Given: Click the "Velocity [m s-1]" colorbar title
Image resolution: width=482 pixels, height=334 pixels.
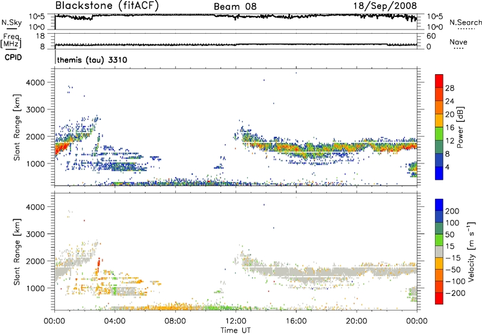Looking at the screenshot, I should 471,251.
